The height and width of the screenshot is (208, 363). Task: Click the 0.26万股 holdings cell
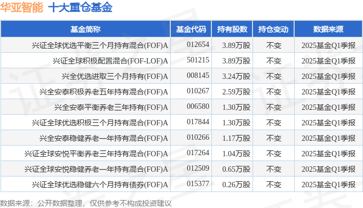tap(236, 185)
